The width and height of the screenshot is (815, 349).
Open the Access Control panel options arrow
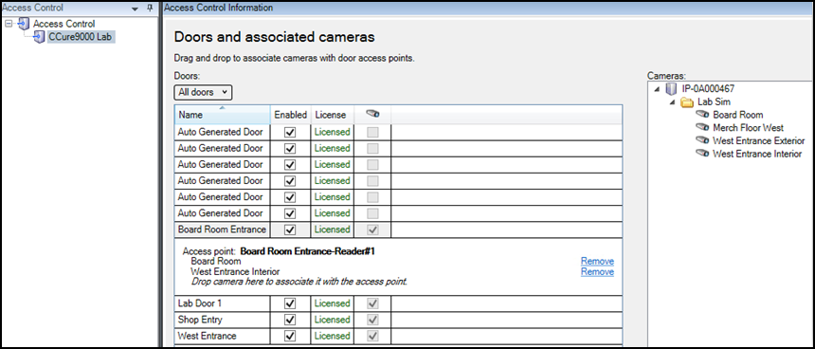[x=136, y=9]
